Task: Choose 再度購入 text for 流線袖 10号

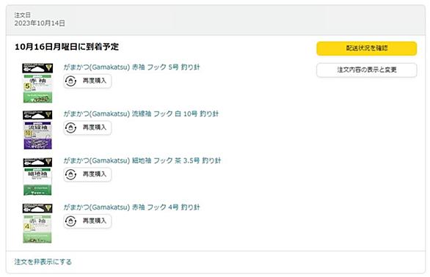Action: coord(95,128)
